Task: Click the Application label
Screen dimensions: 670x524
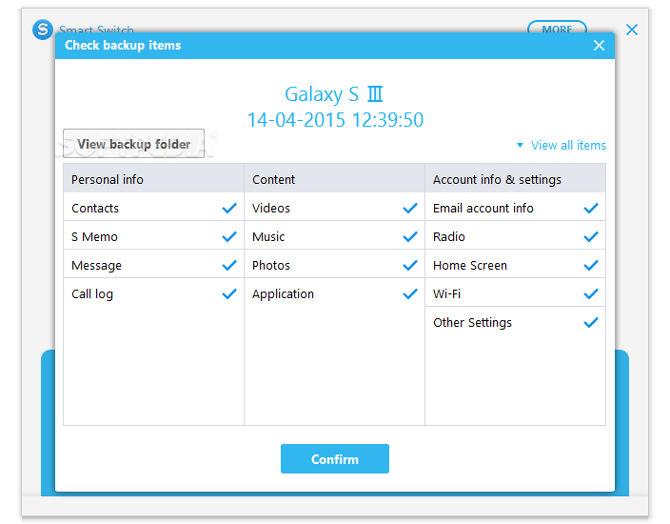Action: 283,294
